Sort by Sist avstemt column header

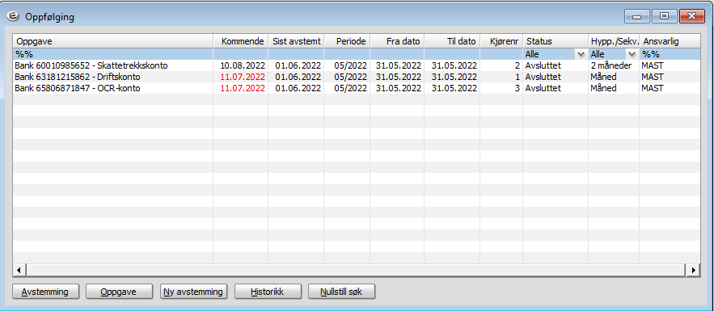[296, 41]
